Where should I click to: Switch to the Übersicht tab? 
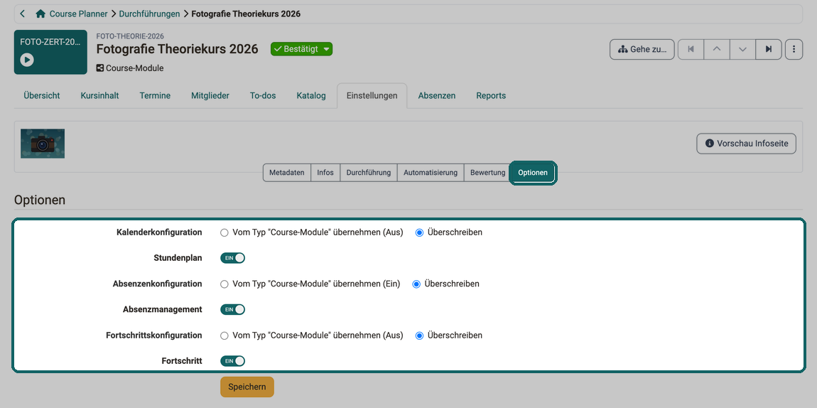42,96
